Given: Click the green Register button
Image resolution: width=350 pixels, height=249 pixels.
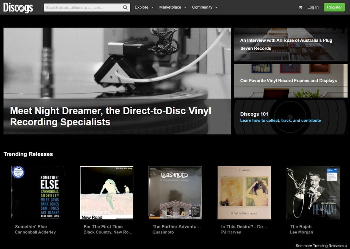Looking at the screenshot, I should point(334,7).
